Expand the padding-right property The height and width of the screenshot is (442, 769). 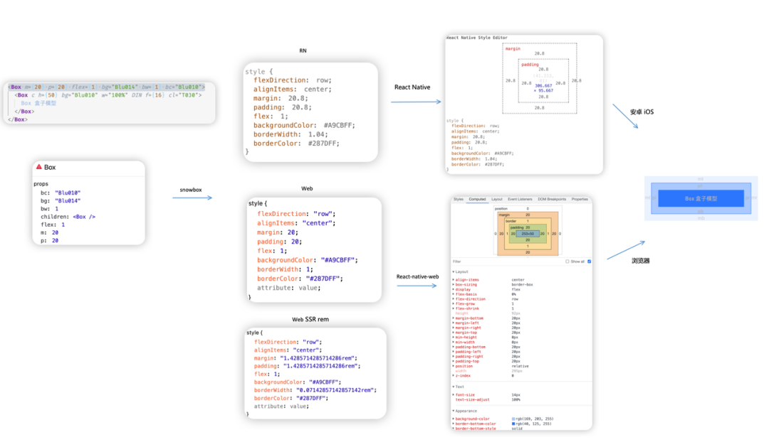pyautogui.click(x=453, y=356)
